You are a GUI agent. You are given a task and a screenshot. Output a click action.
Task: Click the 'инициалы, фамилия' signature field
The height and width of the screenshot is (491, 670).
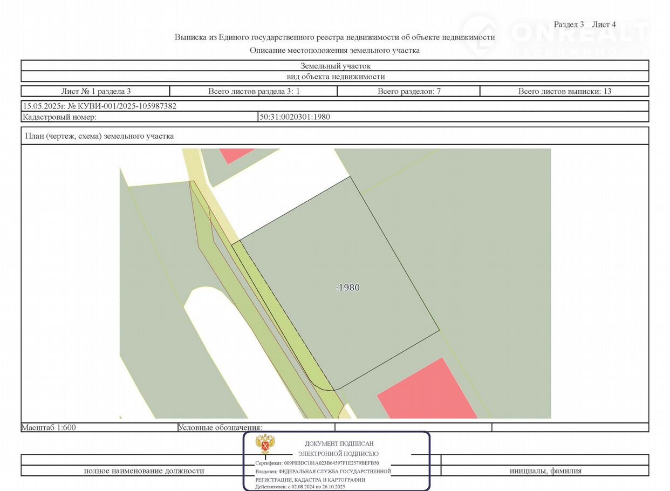(x=545, y=470)
